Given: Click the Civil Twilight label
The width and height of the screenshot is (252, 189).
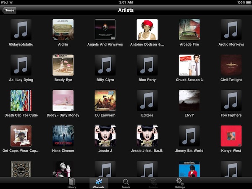Looking at the screenshot, I should point(231,80).
